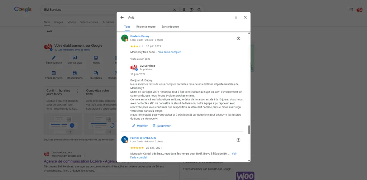
Task: Switch to the Réponse reçue tab
Action: [146, 27]
